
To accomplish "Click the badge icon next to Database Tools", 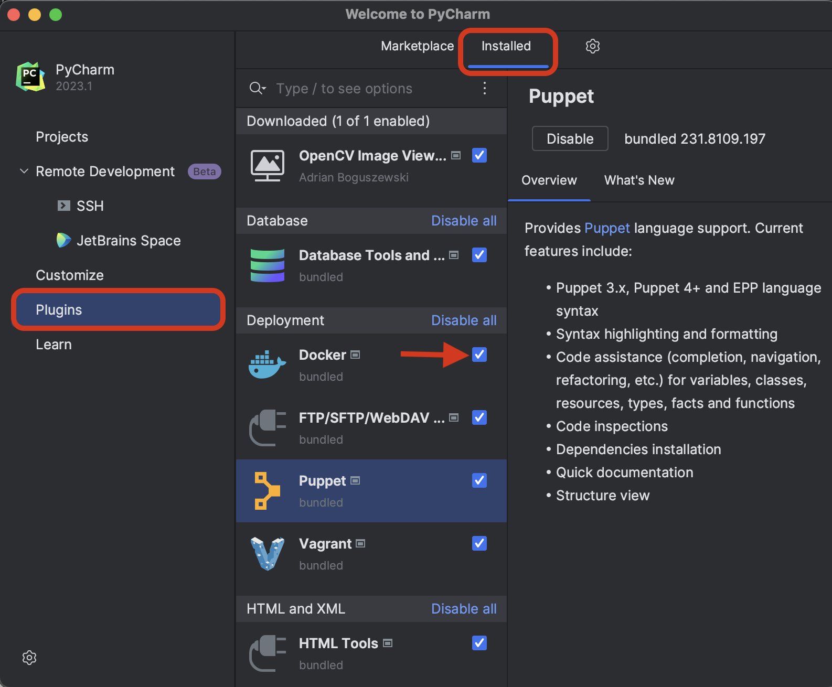I will pyautogui.click(x=454, y=255).
